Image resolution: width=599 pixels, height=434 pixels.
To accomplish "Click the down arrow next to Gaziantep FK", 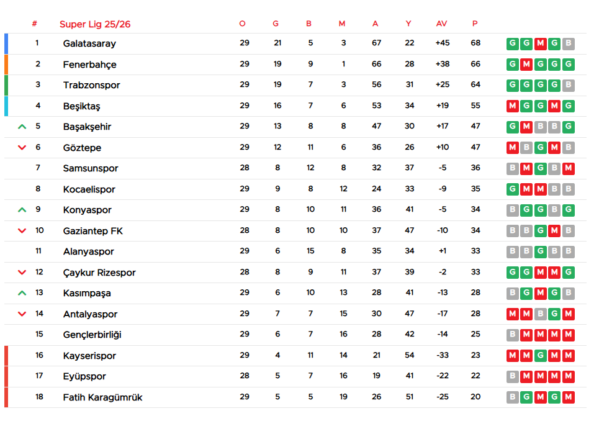I will pyautogui.click(x=22, y=231).
